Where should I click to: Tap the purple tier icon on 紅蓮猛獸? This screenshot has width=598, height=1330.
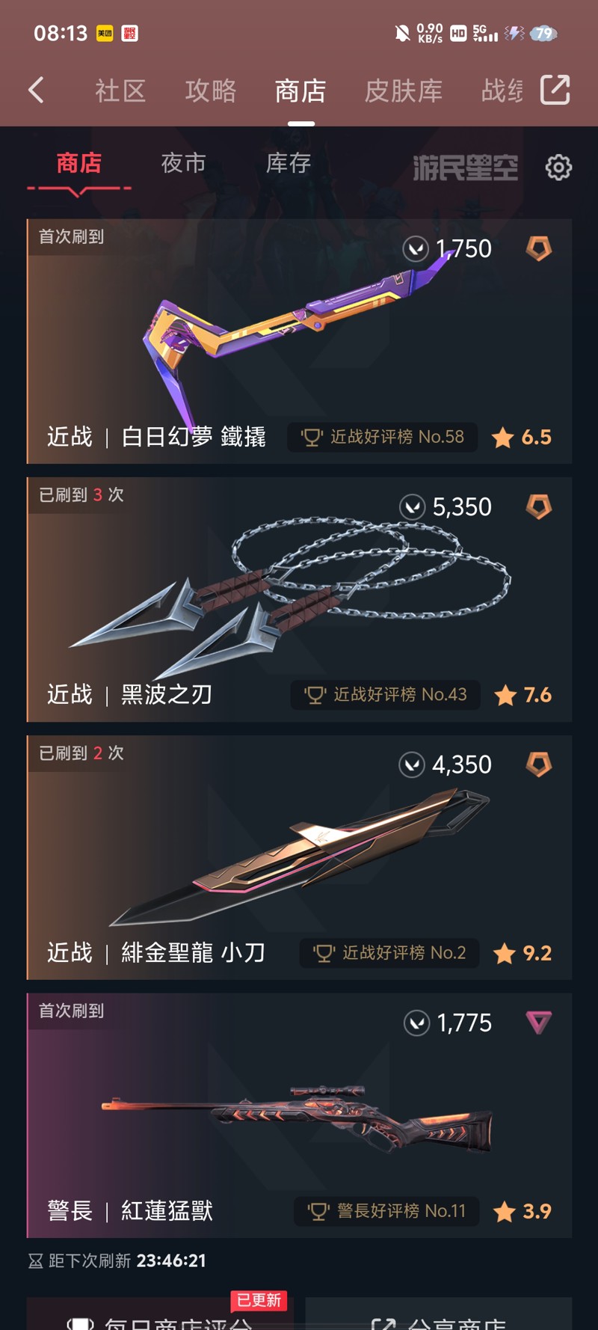(538, 1022)
